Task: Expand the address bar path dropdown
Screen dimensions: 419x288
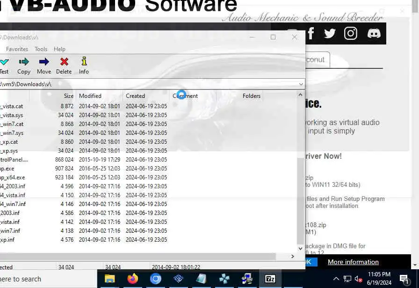Action: pos(301,84)
